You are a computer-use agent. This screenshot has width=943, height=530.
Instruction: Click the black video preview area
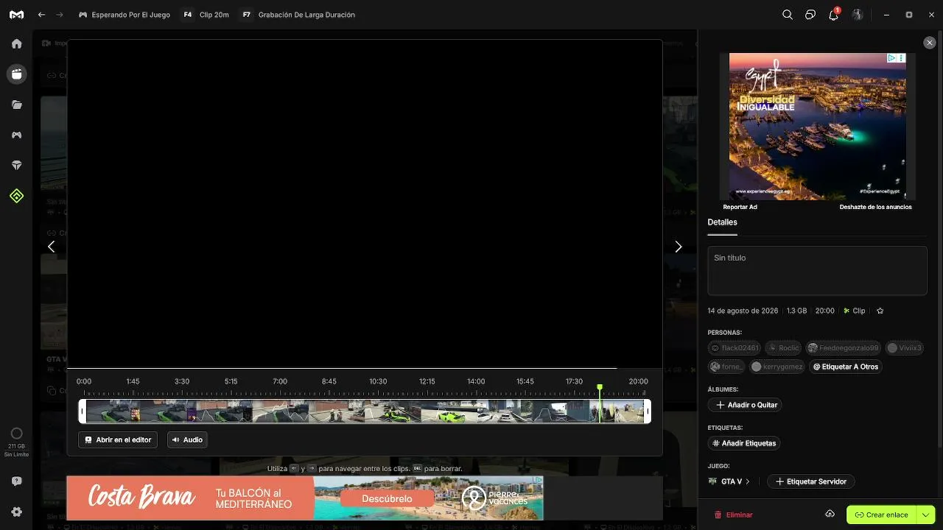coord(365,203)
